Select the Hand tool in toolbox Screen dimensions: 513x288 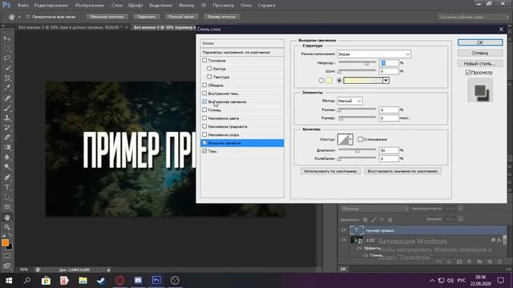[x=7, y=217]
